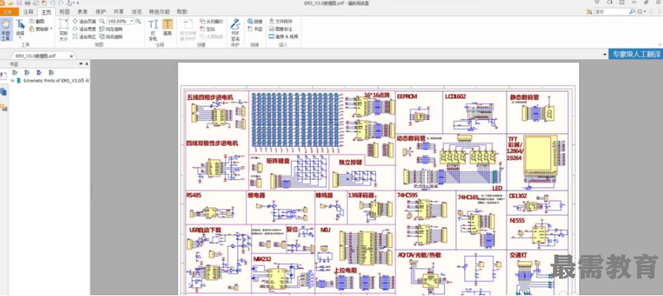Image resolution: width=663 pixels, height=296 pixels.
Task: Click the first bookmark toolbar icon
Action: [15, 73]
